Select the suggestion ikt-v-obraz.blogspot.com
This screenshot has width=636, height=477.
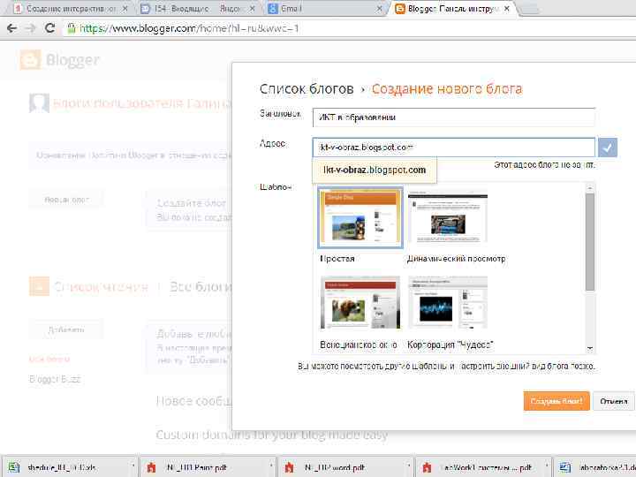pyautogui.click(x=375, y=170)
